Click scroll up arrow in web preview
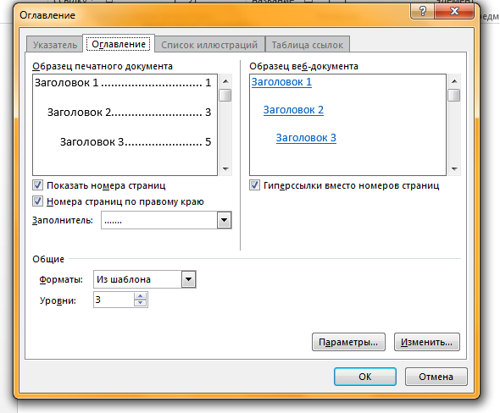Screen dimensions: 500x413 click(454, 81)
